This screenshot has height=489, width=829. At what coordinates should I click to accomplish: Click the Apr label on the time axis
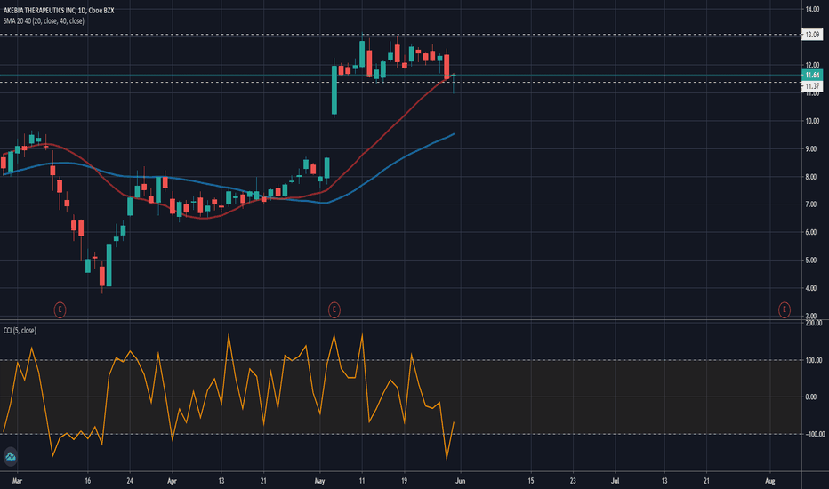tap(172, 481)
